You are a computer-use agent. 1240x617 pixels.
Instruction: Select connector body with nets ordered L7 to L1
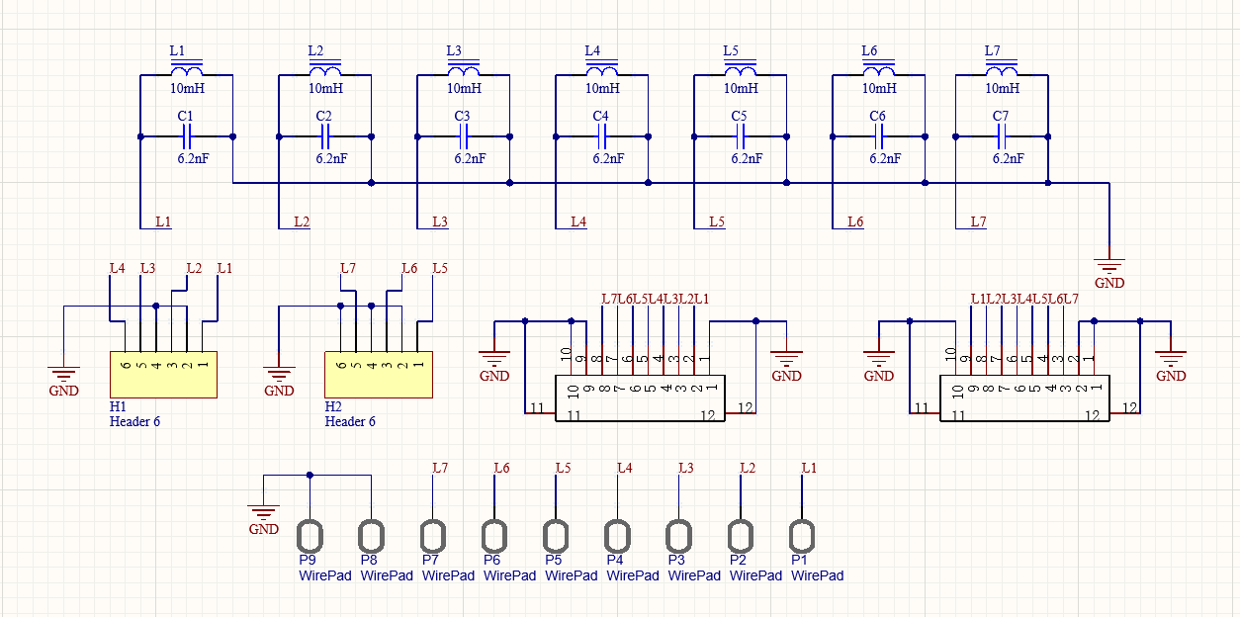640,398
